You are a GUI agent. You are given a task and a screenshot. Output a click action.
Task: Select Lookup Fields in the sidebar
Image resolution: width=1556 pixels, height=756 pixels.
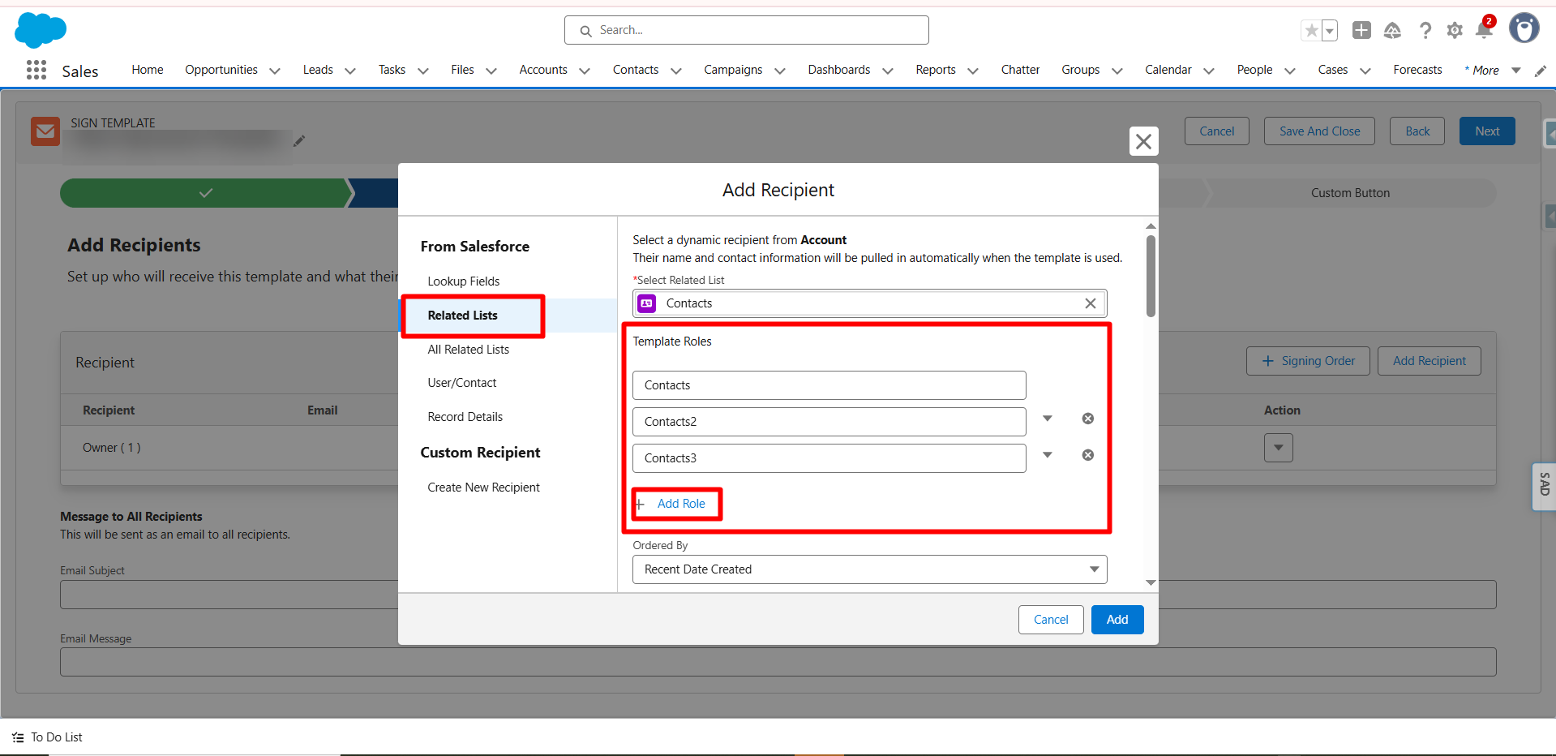coord(464,281)
